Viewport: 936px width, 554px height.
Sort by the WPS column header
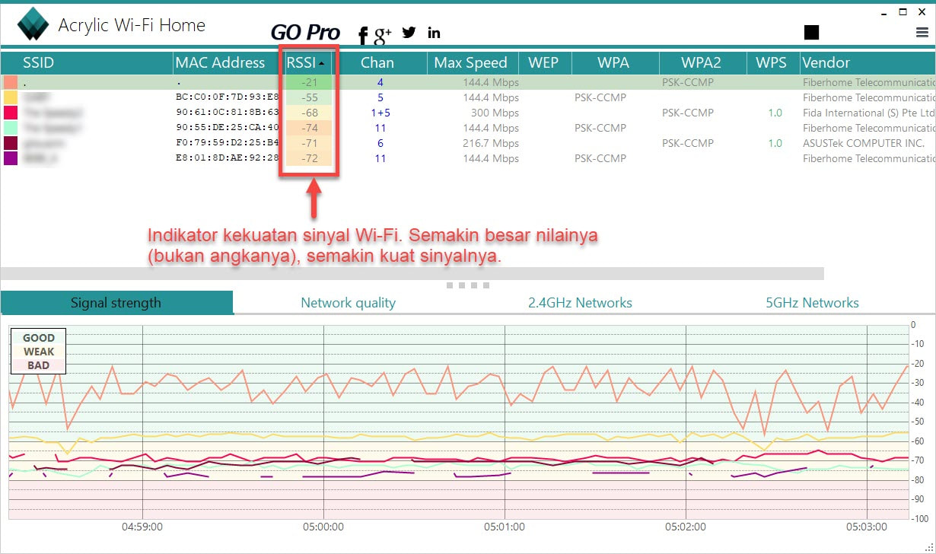click(772, 62)
